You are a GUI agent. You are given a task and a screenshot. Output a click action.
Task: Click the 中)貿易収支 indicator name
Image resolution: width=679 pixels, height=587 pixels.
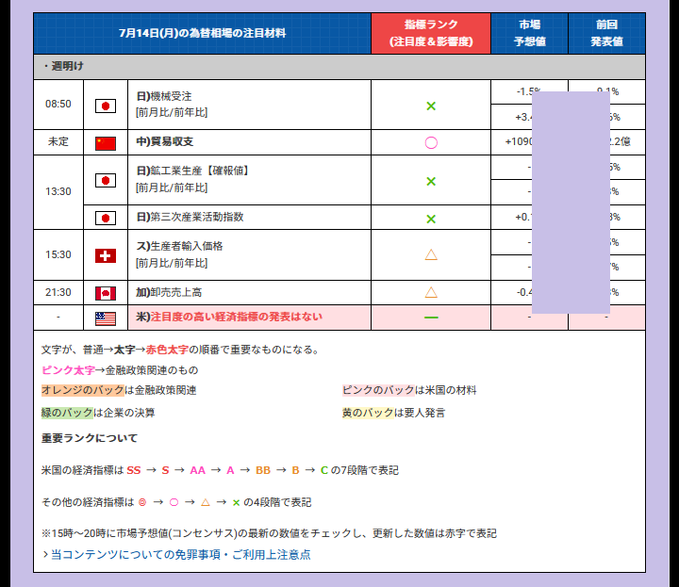[164, 142]
